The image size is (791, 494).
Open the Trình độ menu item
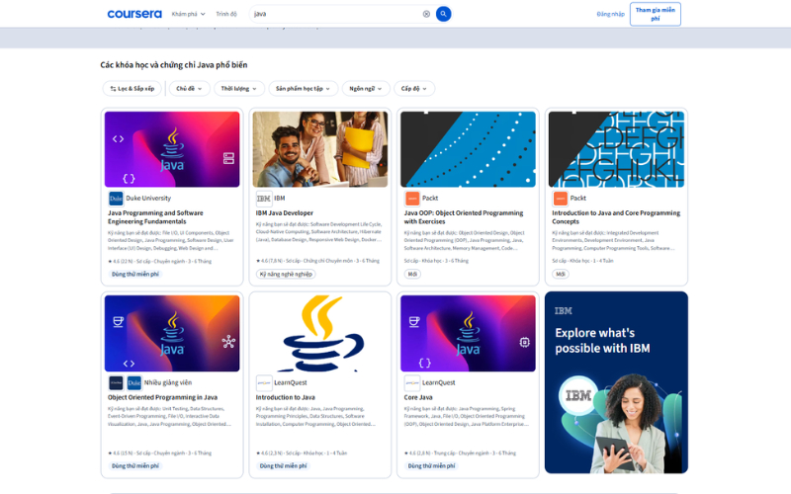(x=226, y=14)
